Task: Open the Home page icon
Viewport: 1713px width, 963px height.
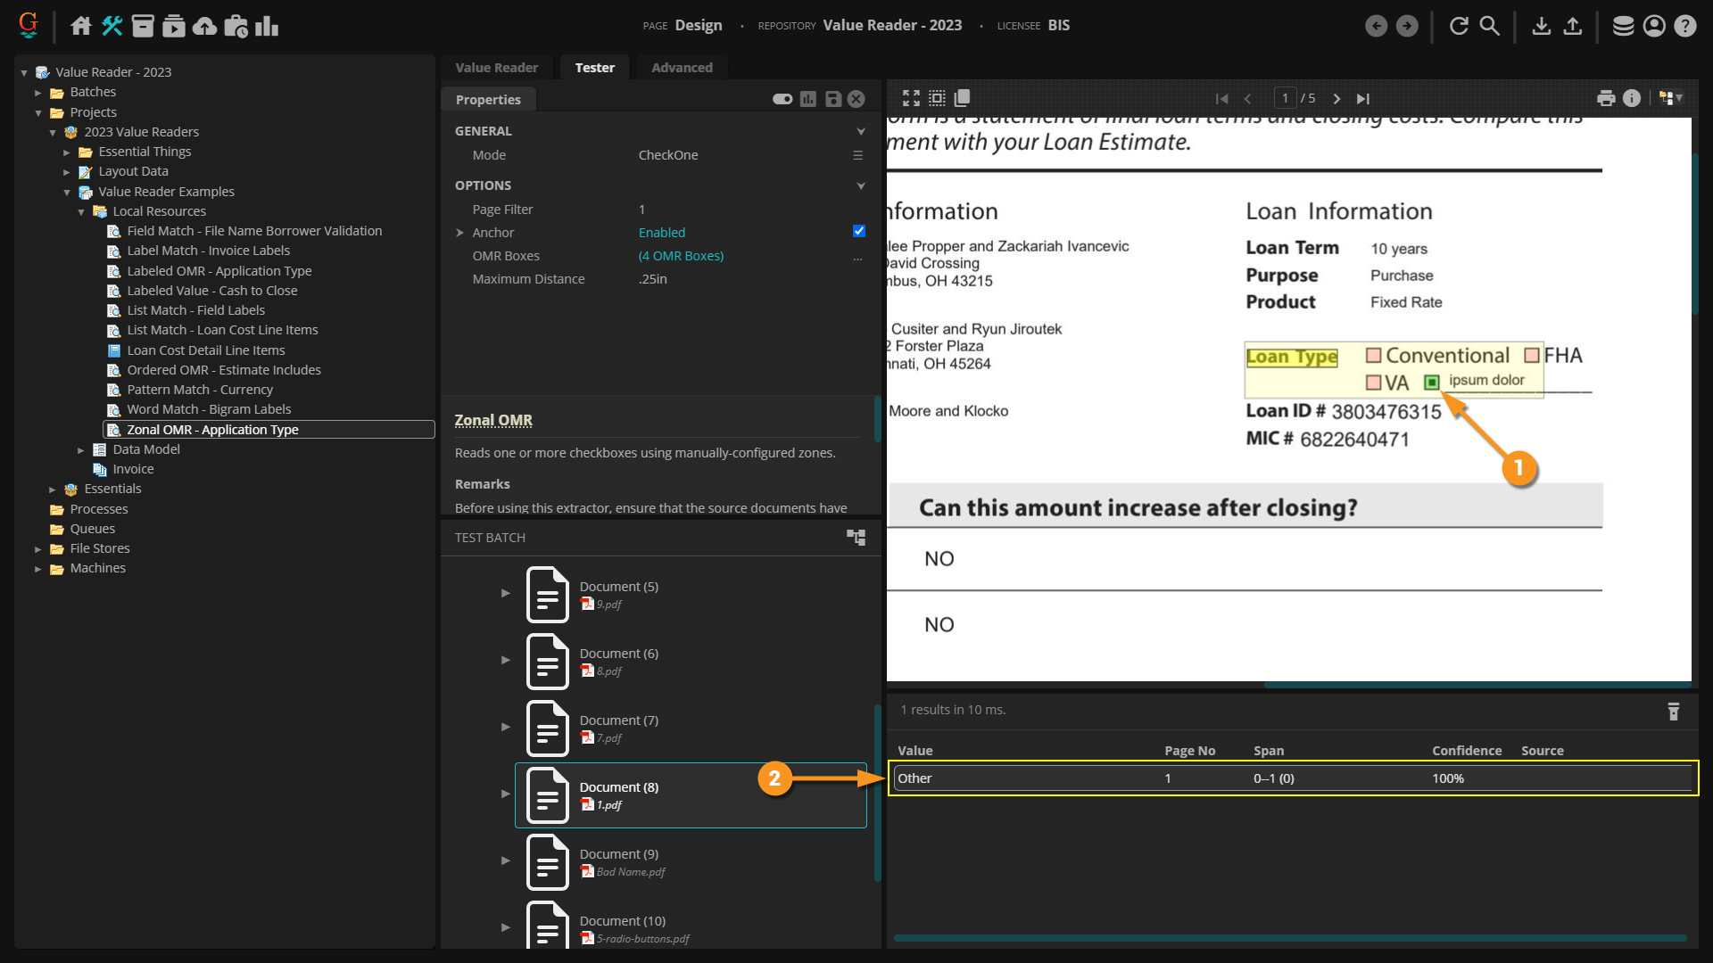Action: [80, 26]
